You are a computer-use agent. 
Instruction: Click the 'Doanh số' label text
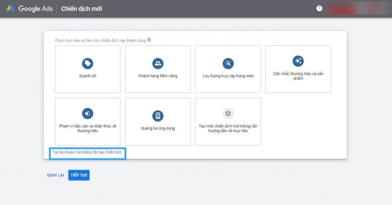point(88,76)
